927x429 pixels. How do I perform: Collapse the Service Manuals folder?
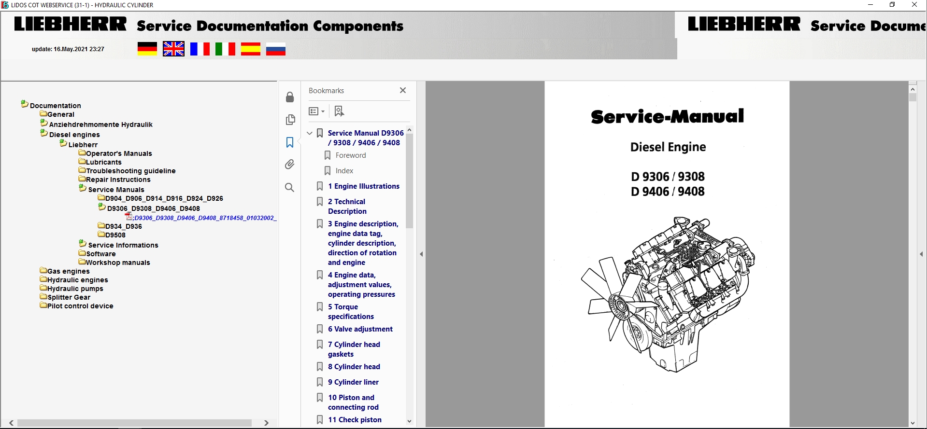tap(83, 188)
